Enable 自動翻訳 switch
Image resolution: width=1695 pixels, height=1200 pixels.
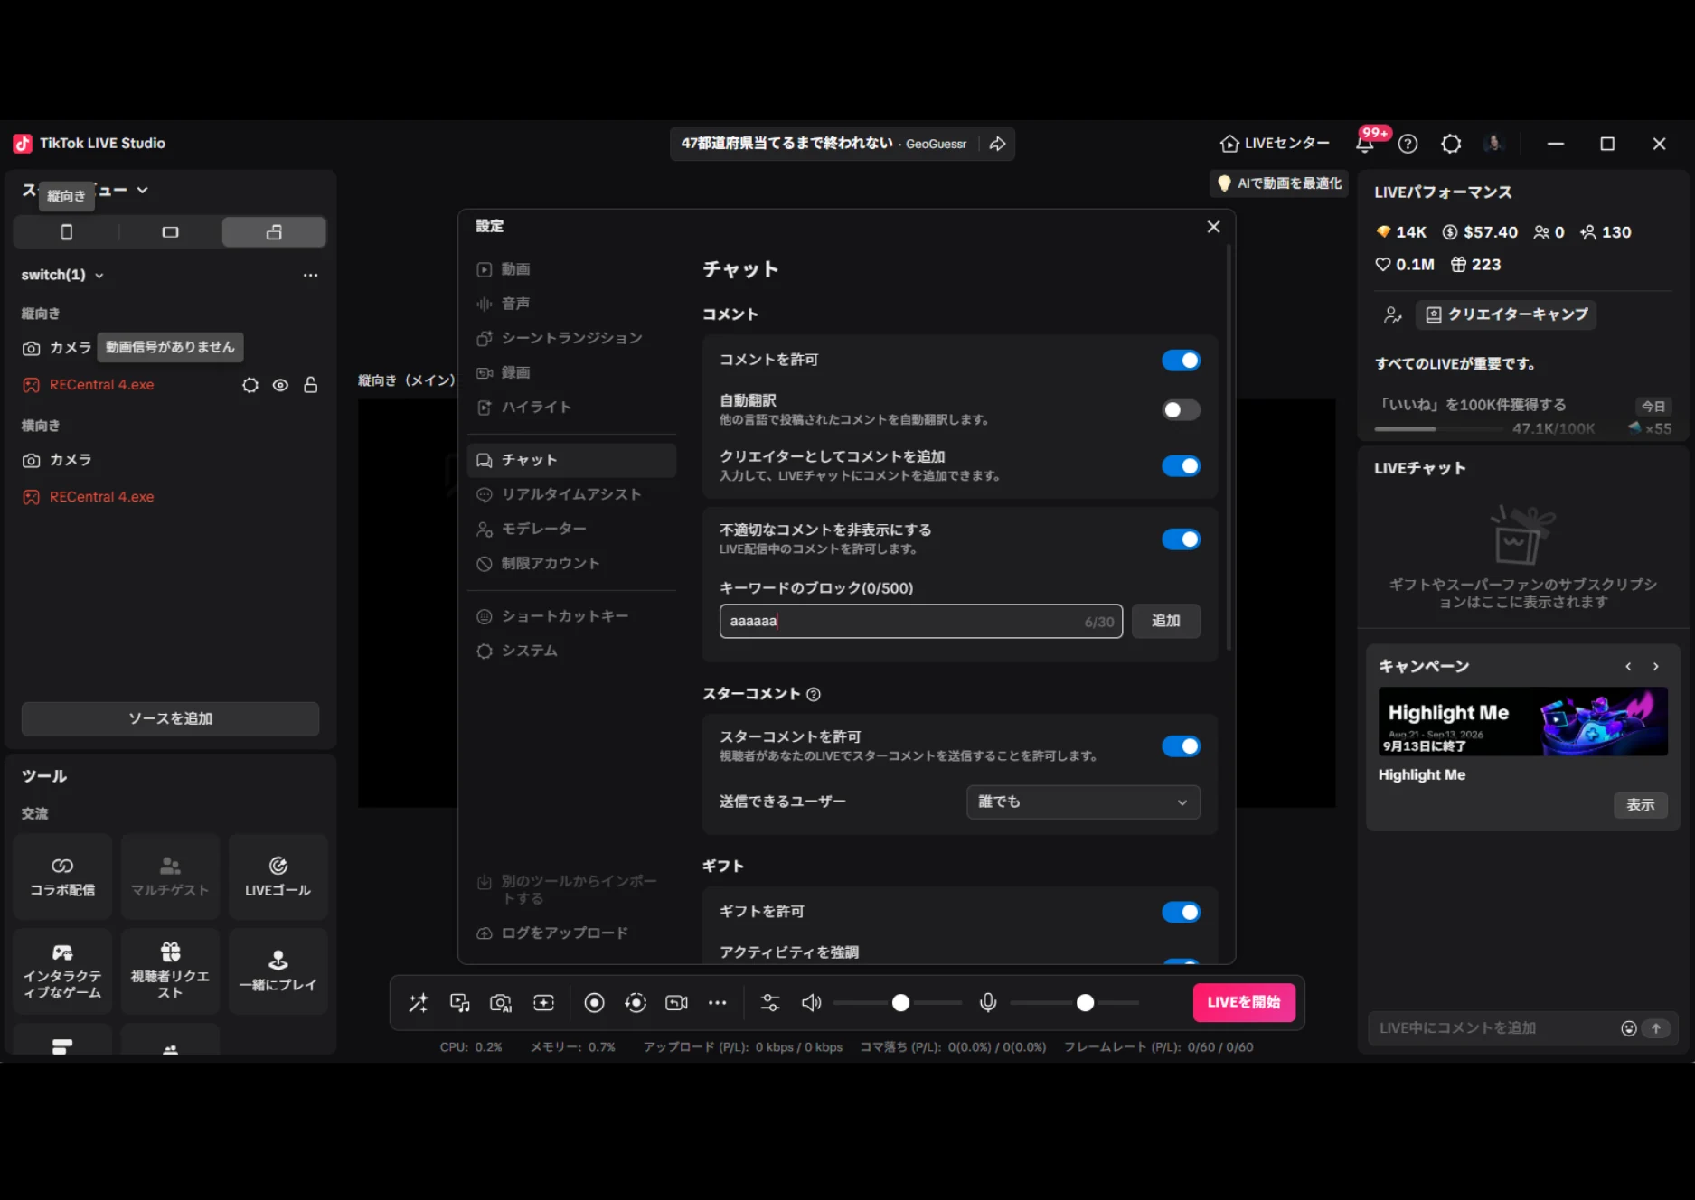[1181, 410]
